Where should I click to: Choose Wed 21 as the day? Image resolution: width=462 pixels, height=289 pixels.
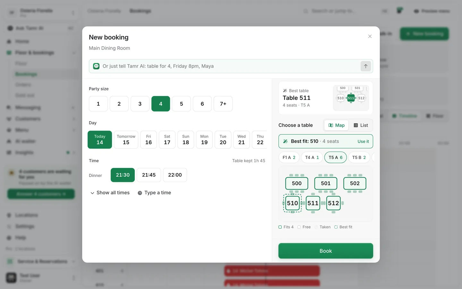pyautogui.click(x=242, y=140)
